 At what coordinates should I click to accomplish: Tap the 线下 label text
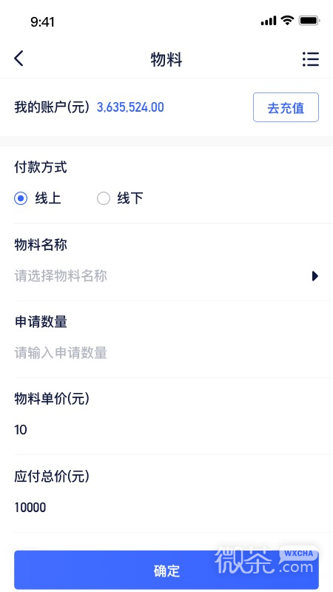coord(130,198)
